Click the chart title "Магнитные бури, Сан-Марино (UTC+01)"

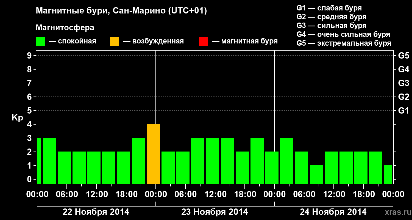coord(121,11)
